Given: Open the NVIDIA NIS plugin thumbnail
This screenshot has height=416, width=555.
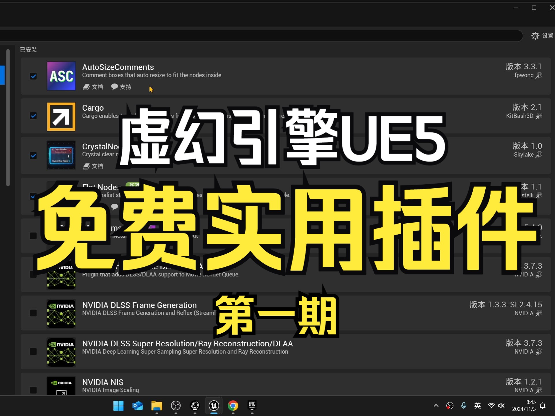Looking at the screenshot, I should pyautogui.click(x=61, y=386).
